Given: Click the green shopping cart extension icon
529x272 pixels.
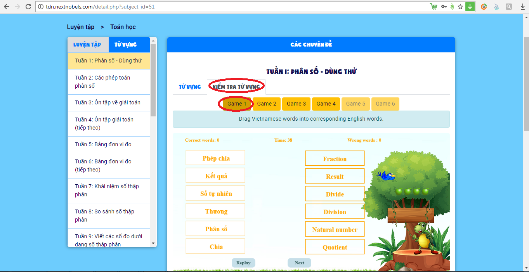Looking at the screenshot, I should 434,7.
